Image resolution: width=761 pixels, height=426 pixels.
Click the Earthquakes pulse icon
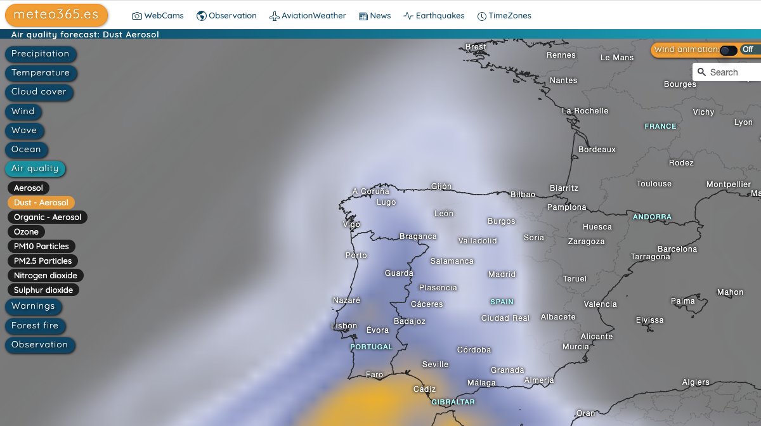(408, 16)
